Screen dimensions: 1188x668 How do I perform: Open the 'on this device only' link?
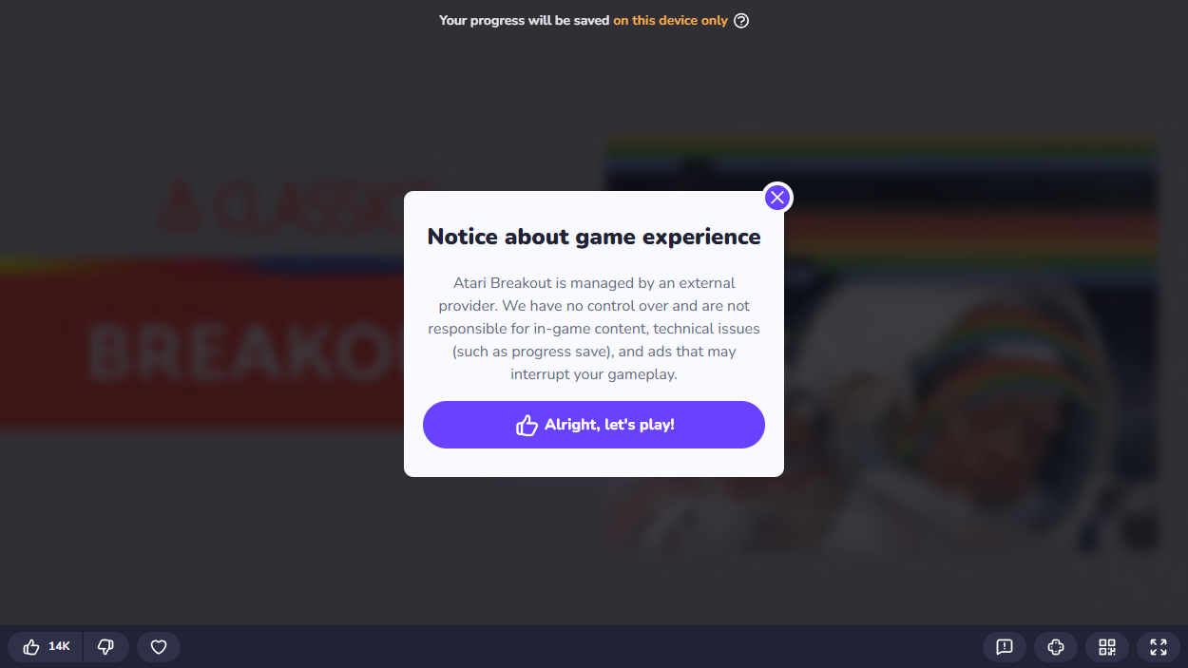(670, 20)
